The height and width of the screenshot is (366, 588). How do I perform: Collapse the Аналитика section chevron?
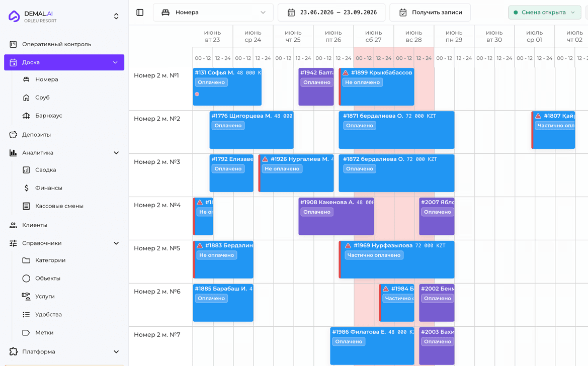click(116, 153)
